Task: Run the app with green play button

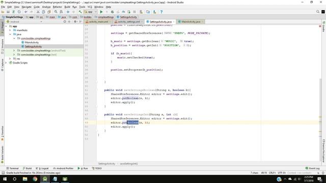Action: click(101, 12)
